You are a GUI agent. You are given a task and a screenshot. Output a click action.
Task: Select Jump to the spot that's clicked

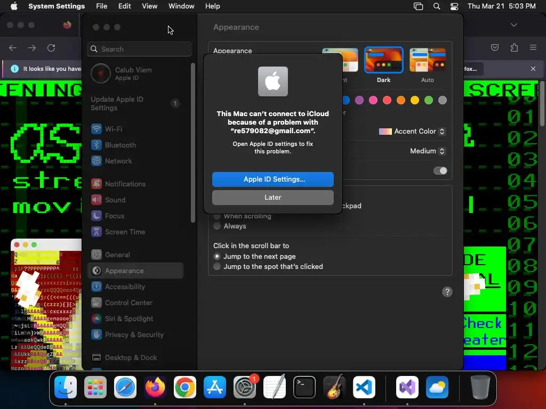point(217,266)
